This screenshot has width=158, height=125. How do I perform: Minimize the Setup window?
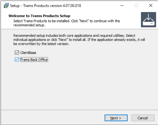coord(122,6)
